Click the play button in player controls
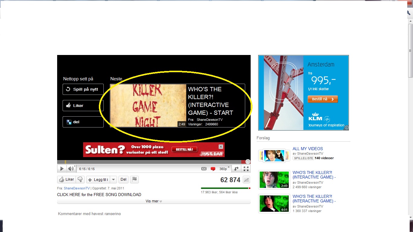Screen dimensions: 413x232 coord(62,169)
